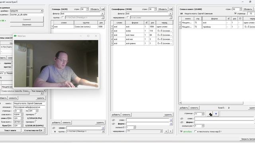255x143 pixels.
Task: Click Обновить in Слова в книге panel
Action: coord(248,9)
